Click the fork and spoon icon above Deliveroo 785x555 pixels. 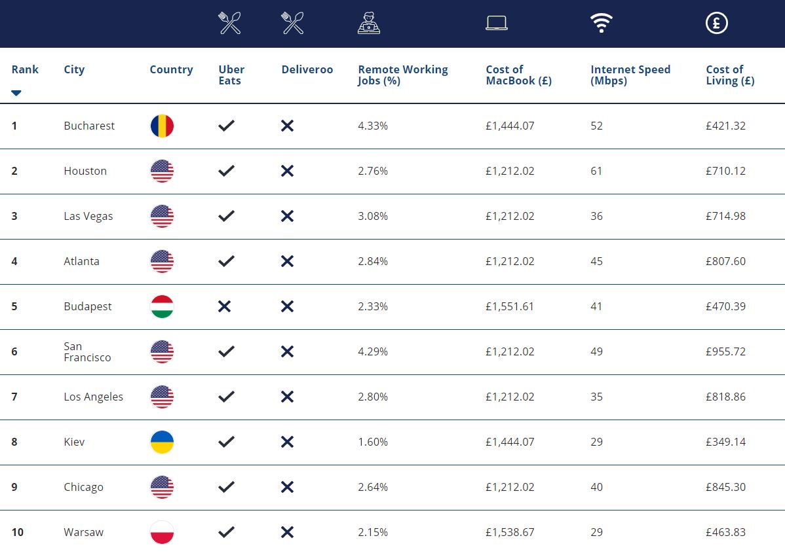pyautogui.click(x=292, y=24)
